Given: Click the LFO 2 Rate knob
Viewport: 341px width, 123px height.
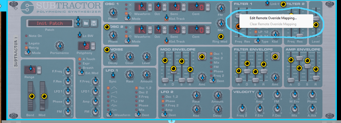Looking at the screenshot, I should [x=196, y=95].
